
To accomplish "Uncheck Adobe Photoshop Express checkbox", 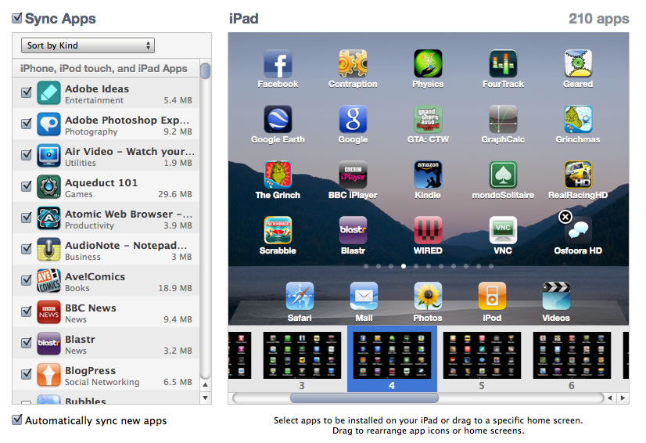I will [27, 124].
